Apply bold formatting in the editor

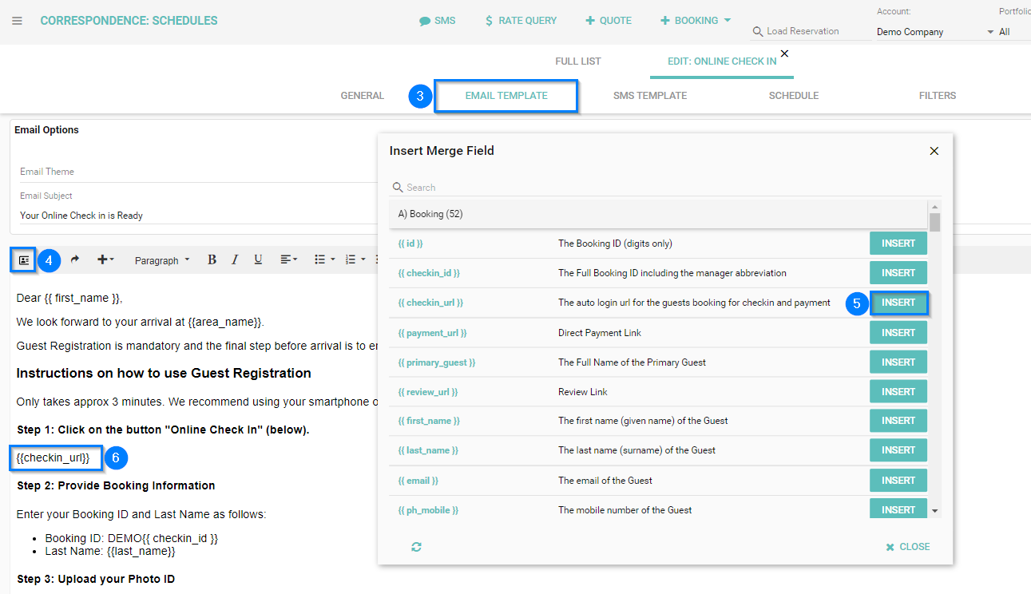click(x=212, y=259)
